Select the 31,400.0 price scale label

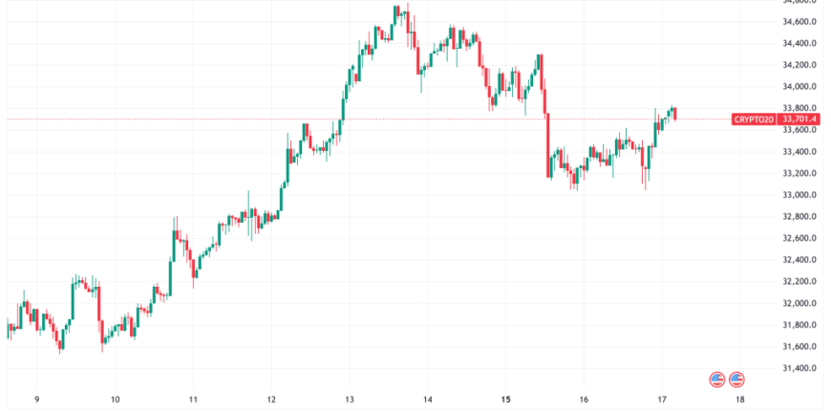click(800, 369)
